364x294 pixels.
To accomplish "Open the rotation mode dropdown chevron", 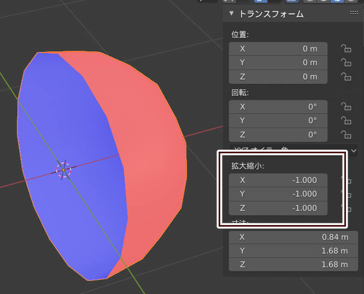I will click(x=354, y=151).
